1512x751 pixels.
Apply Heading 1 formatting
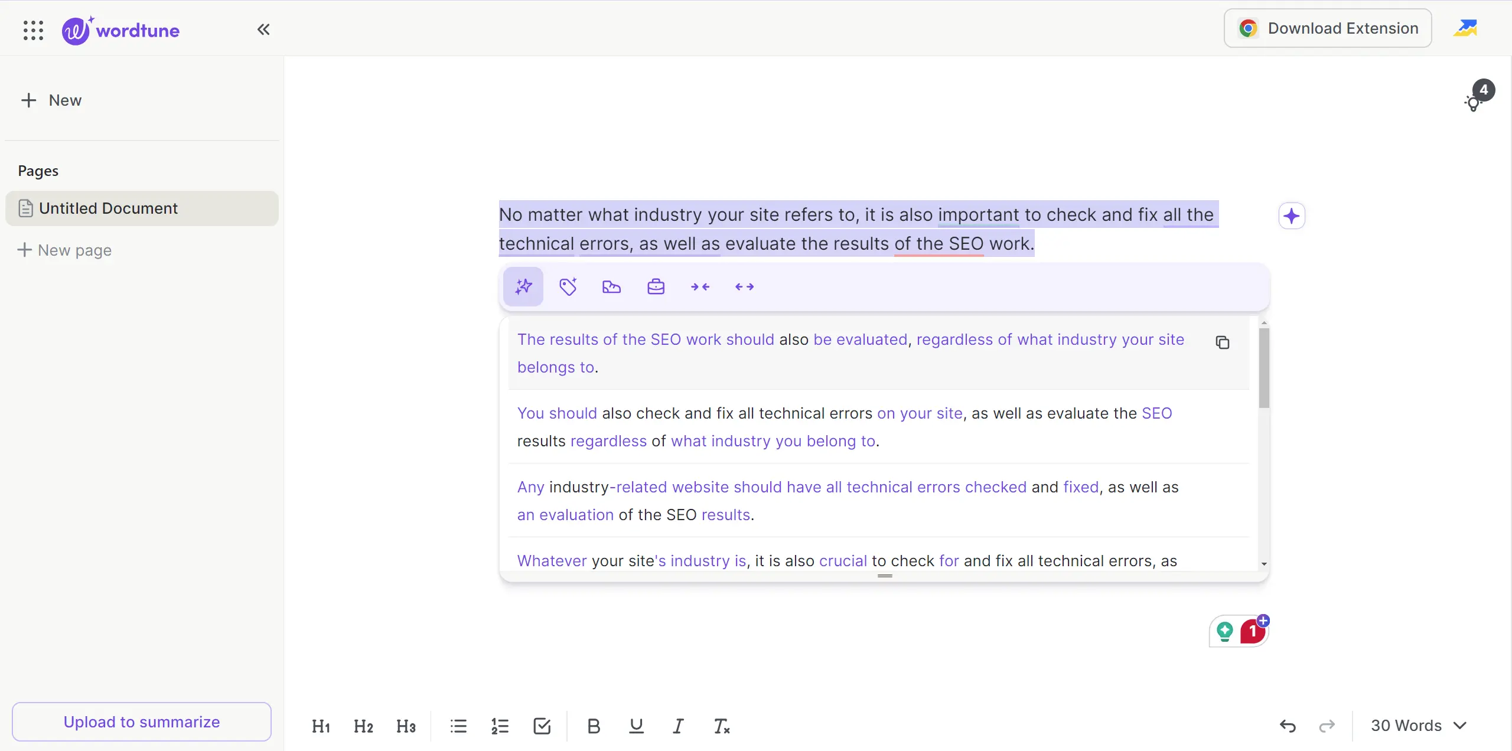(x=321, y=726)
